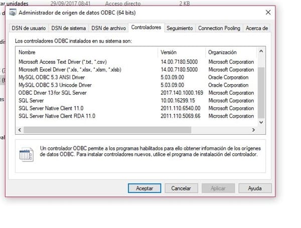This screenshot has height=228, width=301.
Task: Click Oracle Corporation for the ANSI driver
Action: tap(228, 77)
